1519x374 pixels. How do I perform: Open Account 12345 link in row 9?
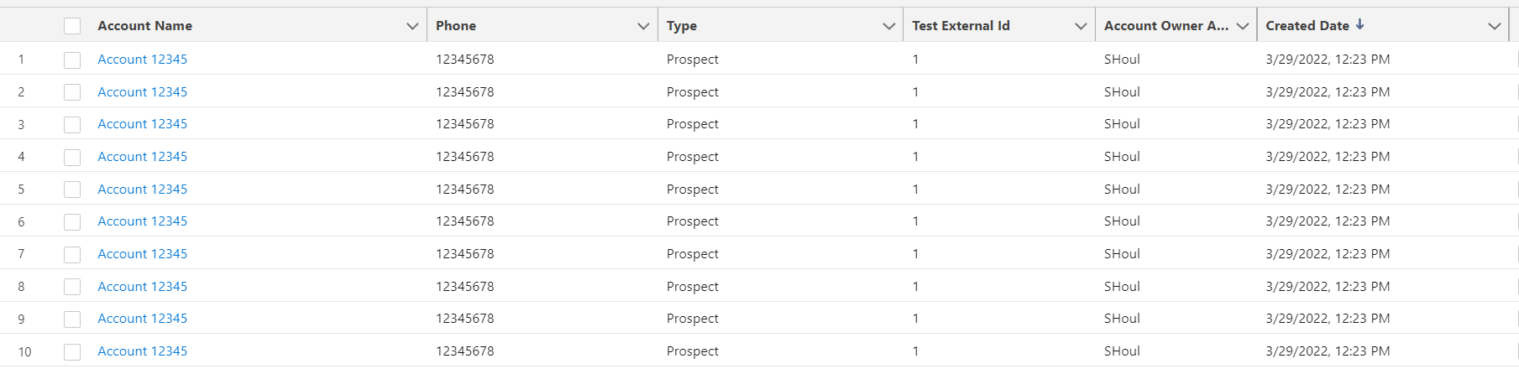[x=143, y=318]
